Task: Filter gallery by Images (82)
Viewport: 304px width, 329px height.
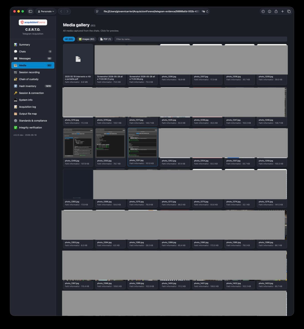Action: click(x=87, y=39)
